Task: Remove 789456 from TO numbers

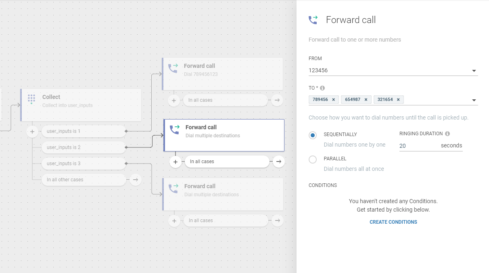Action: pos(333,100)
